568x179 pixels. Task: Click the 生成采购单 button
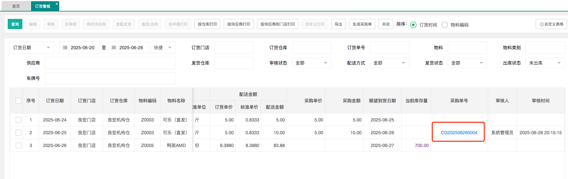[x=362, y=24]
